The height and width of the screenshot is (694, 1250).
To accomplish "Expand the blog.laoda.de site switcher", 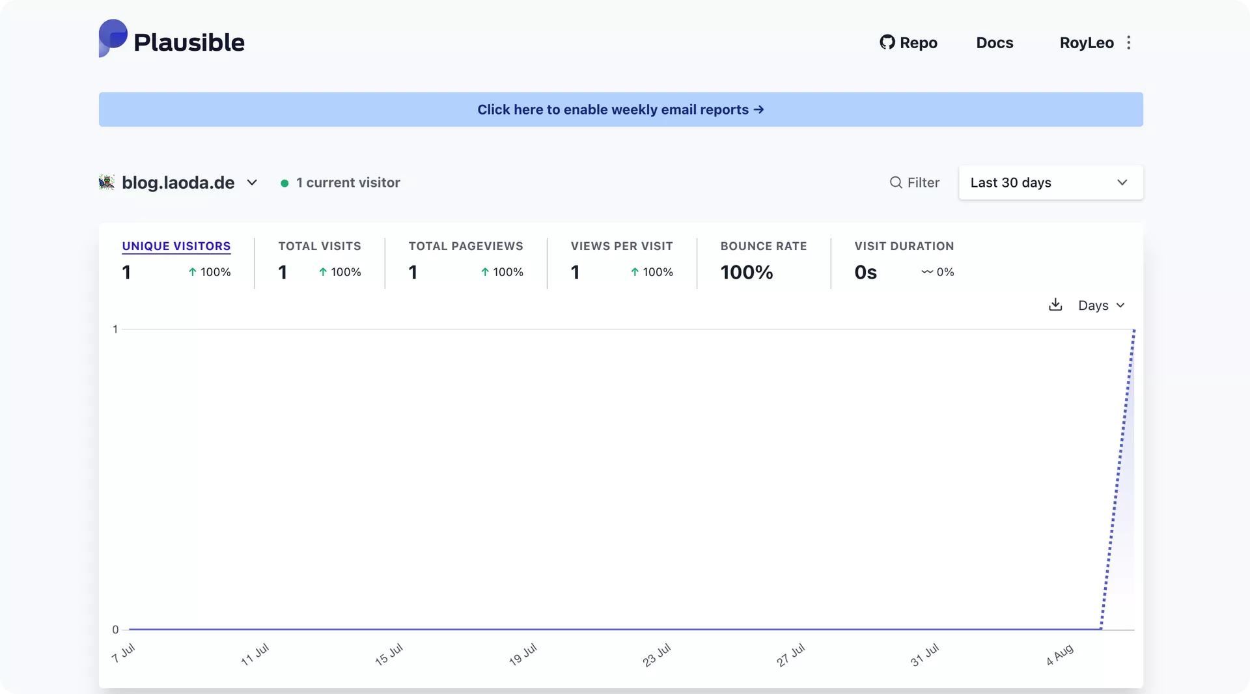I will coord(252,183).
